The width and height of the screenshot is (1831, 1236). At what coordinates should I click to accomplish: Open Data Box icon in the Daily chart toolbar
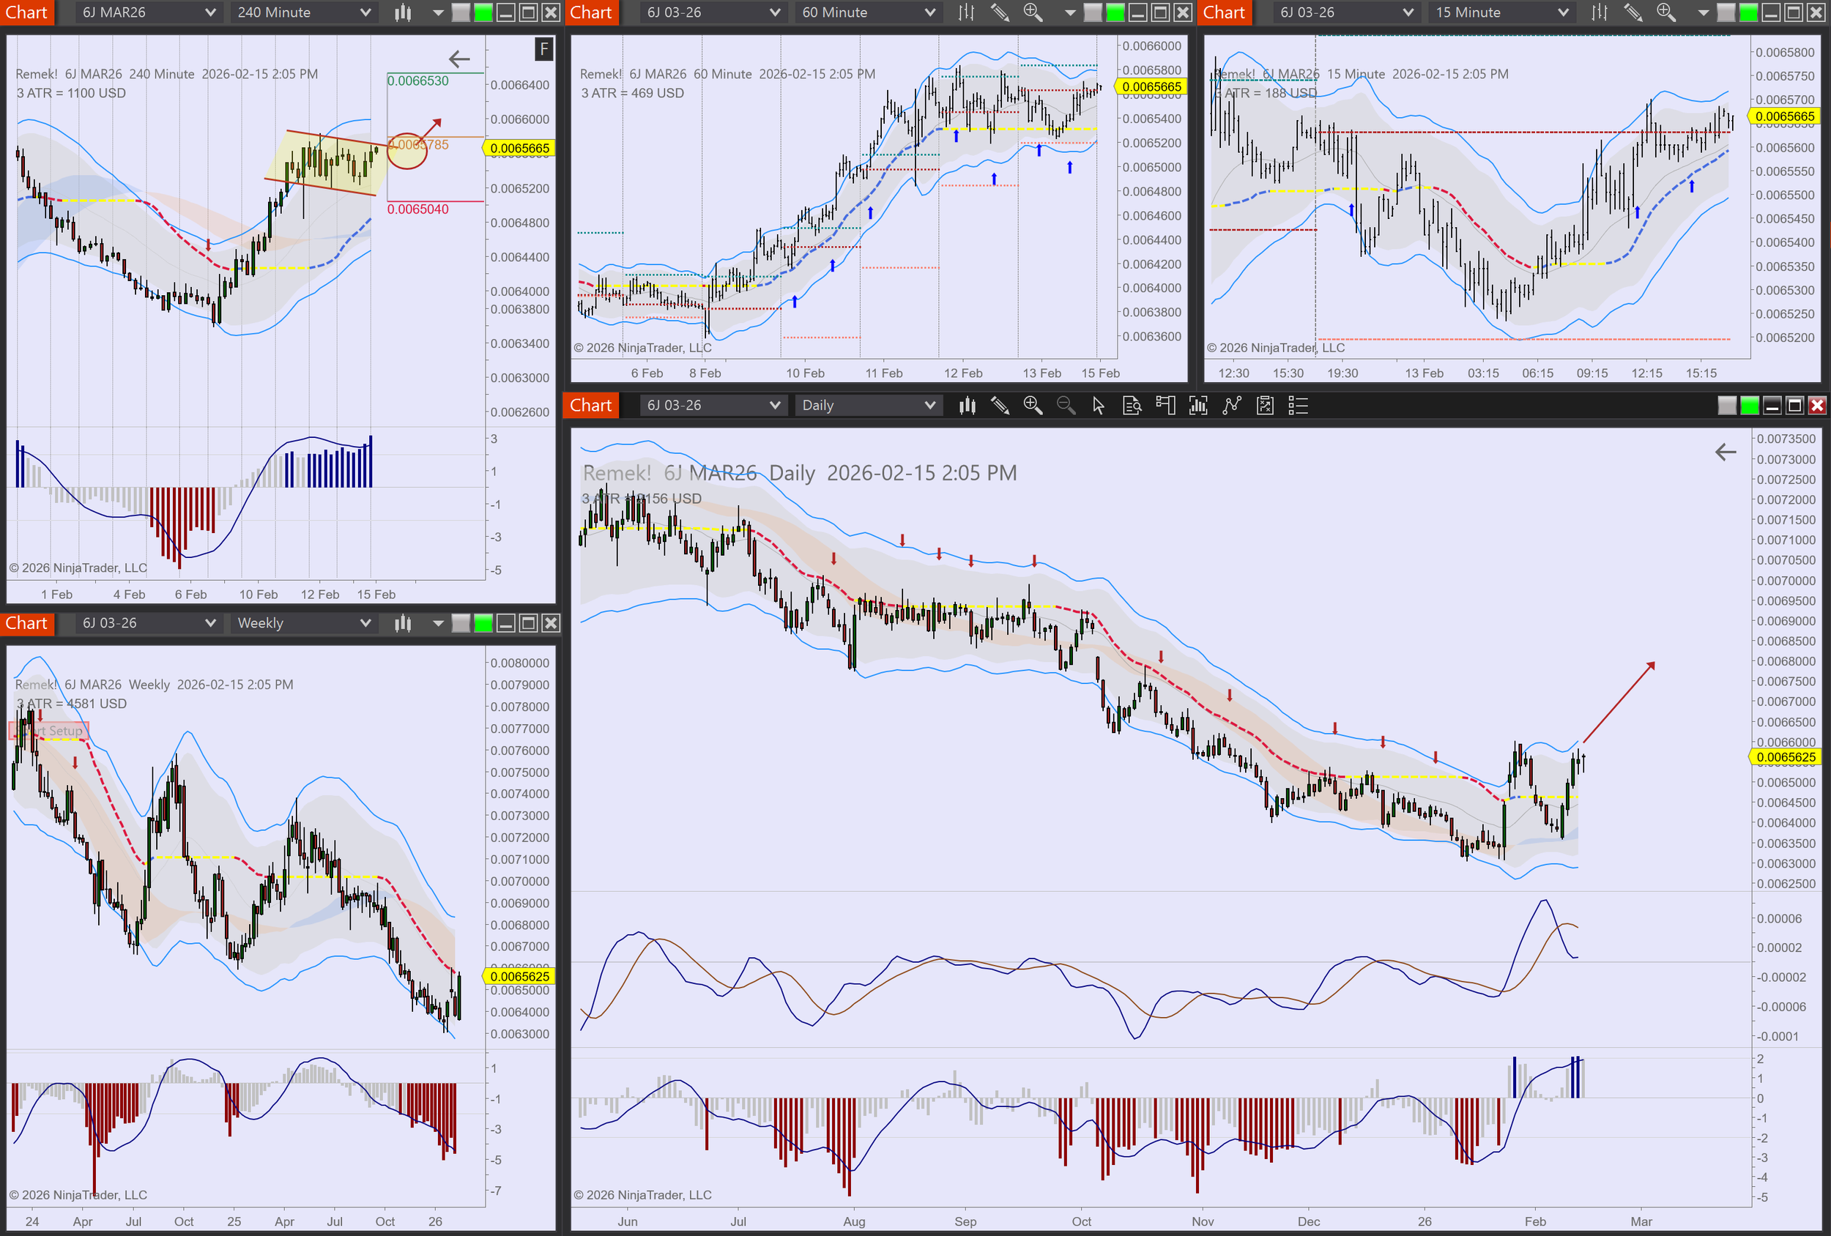pos(1132,406)
